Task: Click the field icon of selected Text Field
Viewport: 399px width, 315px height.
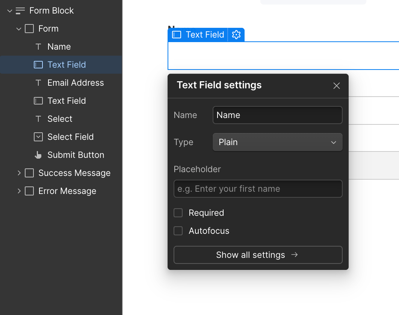Action: point(38,65)
